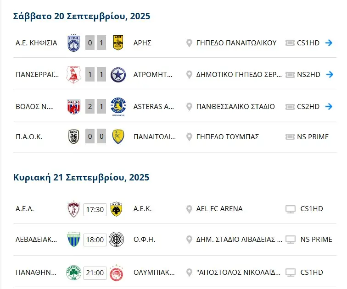
Task: Click the Α.Ε.Λ. team name
Action: (x=25, y=209)
